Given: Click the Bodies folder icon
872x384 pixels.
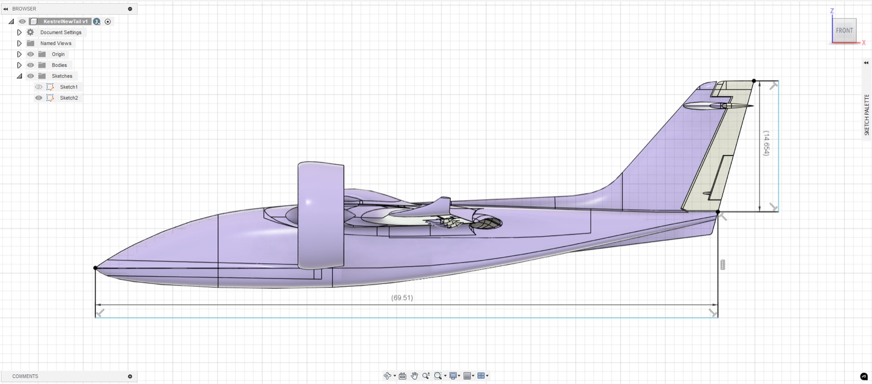Looking at the screenshot, I should click(x=42, y=65).
